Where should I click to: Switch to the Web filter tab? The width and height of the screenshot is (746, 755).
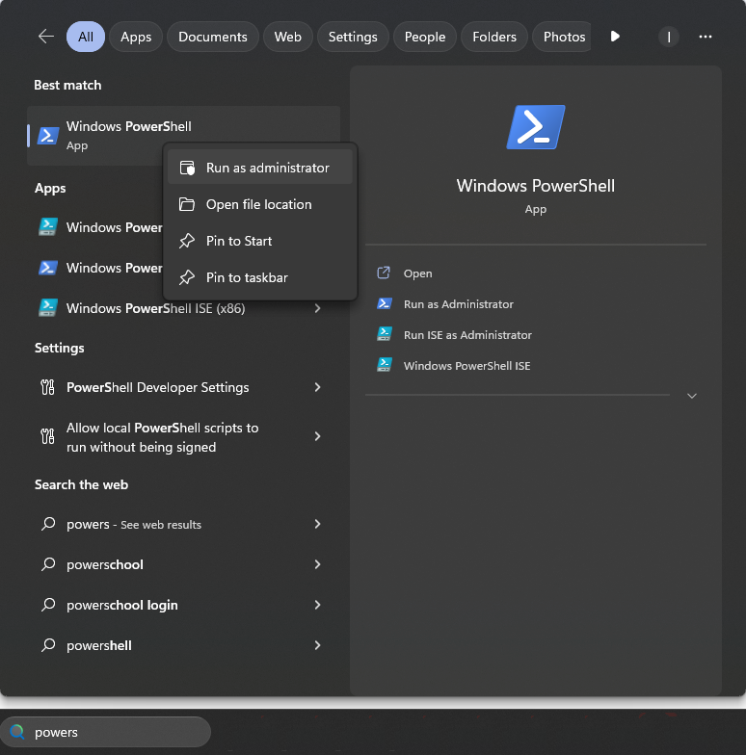pos(287,37)
